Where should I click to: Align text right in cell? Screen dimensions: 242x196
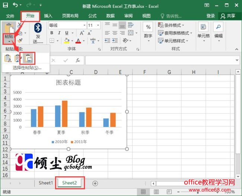point(122,33)
